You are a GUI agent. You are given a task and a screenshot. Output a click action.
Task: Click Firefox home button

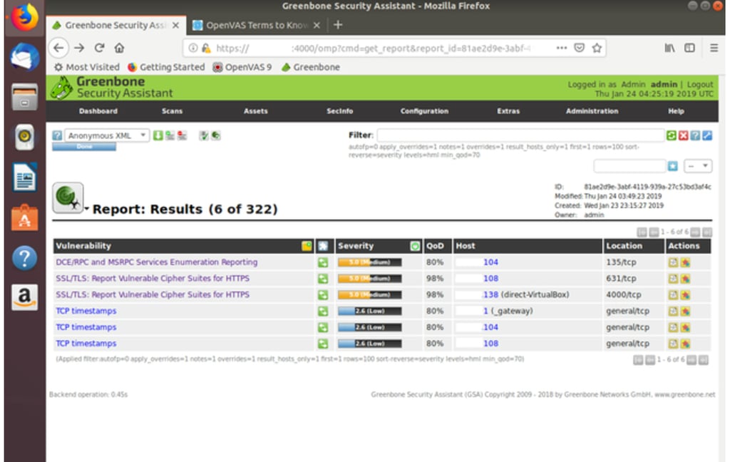click(x=119, y=48)
